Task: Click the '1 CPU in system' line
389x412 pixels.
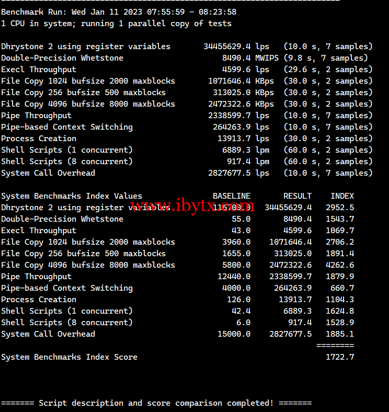Action: click(116, 24)
